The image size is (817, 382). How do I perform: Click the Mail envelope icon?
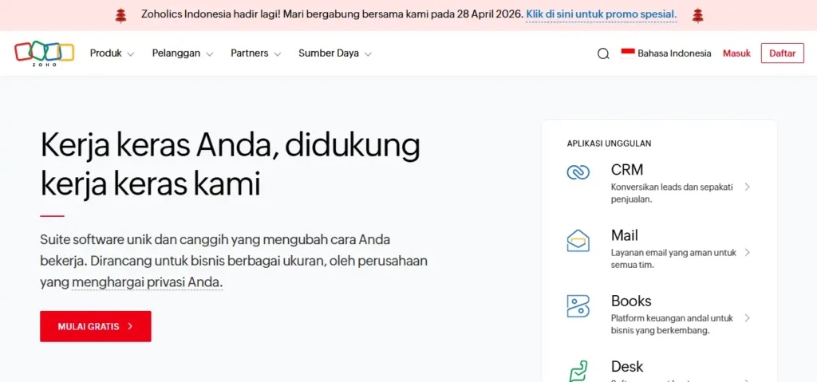[x=578, y=240]
